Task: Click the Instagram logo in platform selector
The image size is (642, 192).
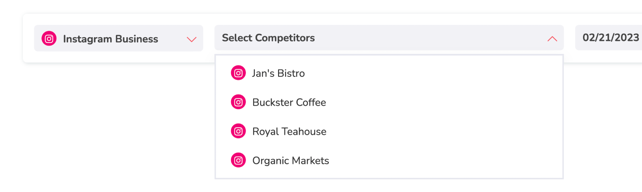Action: (49, 39)
